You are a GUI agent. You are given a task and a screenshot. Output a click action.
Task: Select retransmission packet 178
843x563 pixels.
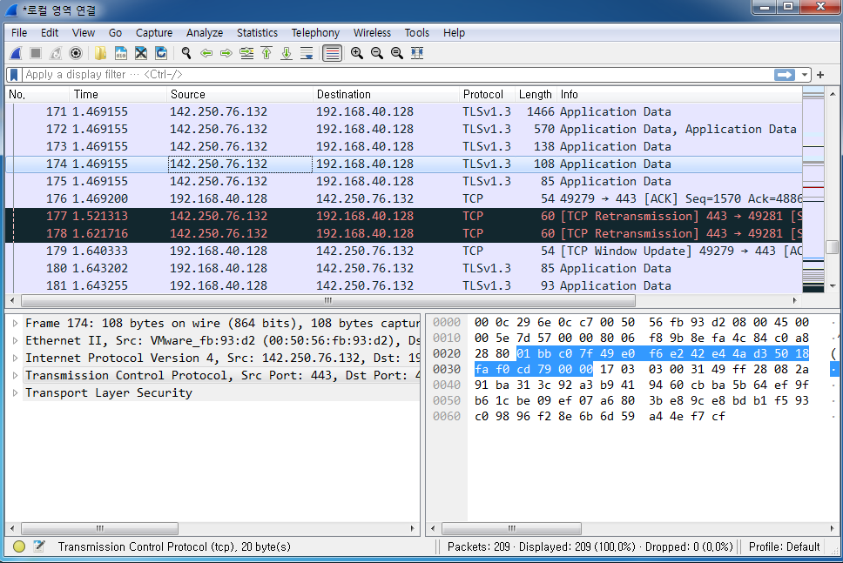(x=404, y=234)
